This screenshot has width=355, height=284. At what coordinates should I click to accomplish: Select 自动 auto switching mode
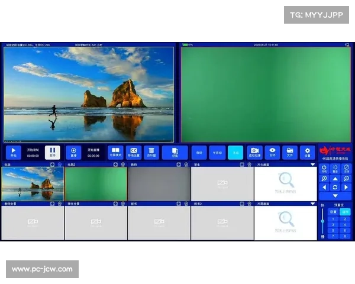[199, 153]
